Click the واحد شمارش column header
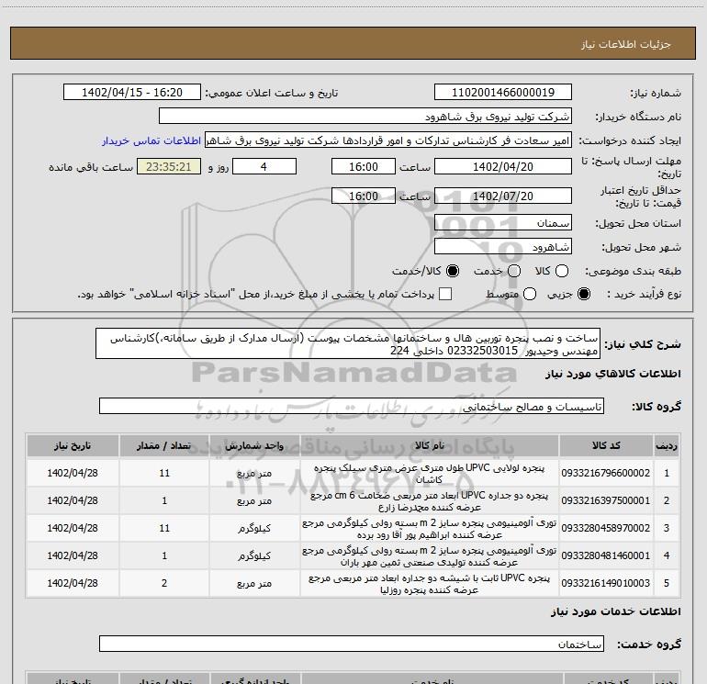Image resolution: width=707 pixels, height=684 pixels. click(254, 446)
